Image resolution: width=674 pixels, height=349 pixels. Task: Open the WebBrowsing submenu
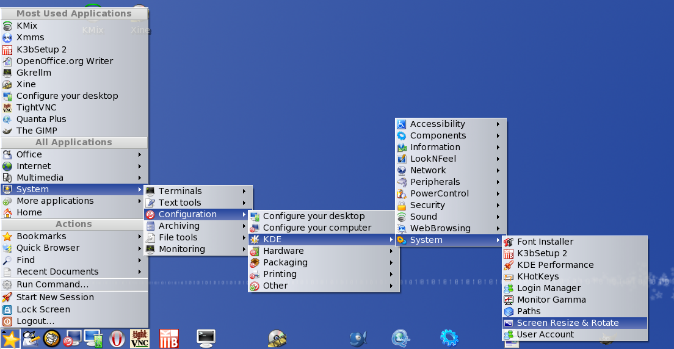451,228
